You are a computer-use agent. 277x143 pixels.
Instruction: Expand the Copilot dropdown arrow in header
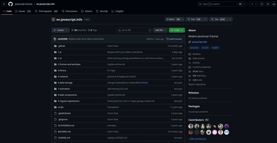[x=244, y=4]
